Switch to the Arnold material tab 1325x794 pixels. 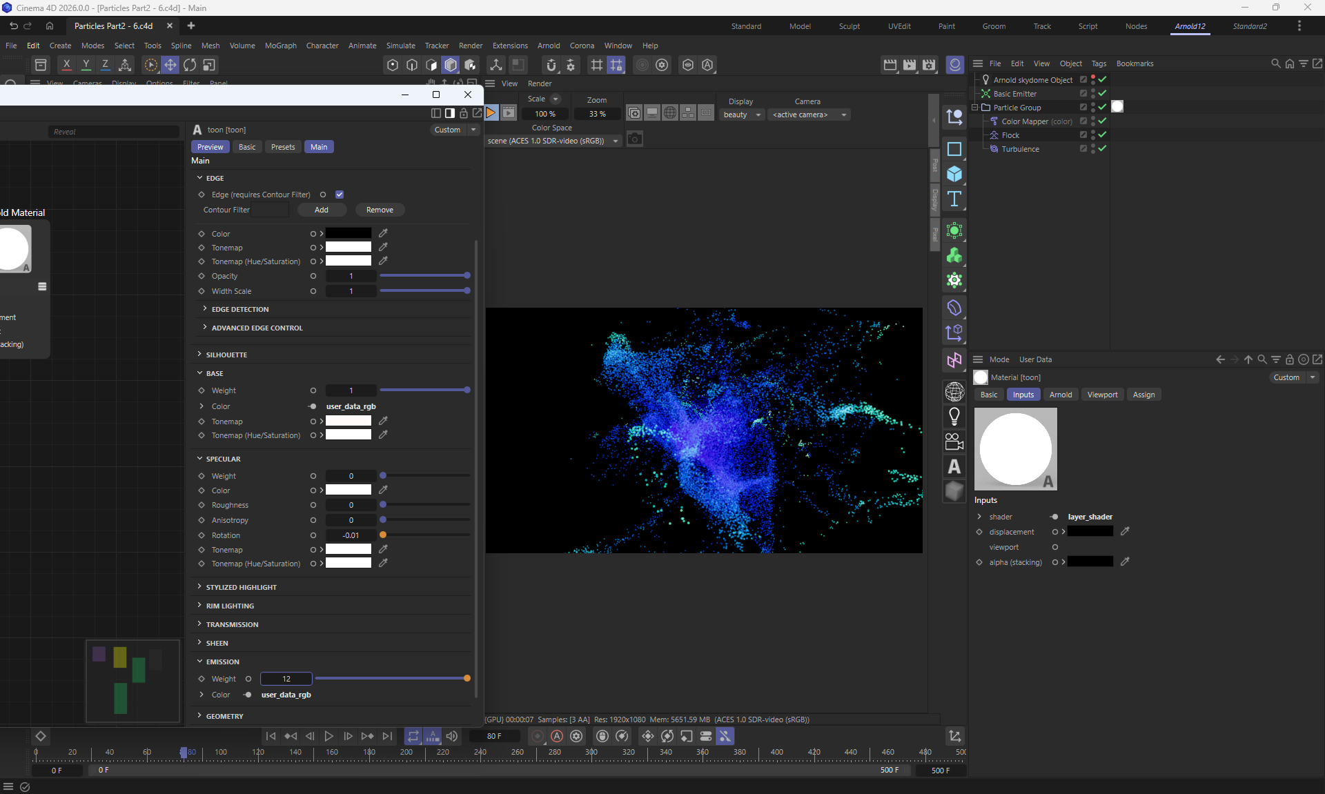pos(1060,395)
